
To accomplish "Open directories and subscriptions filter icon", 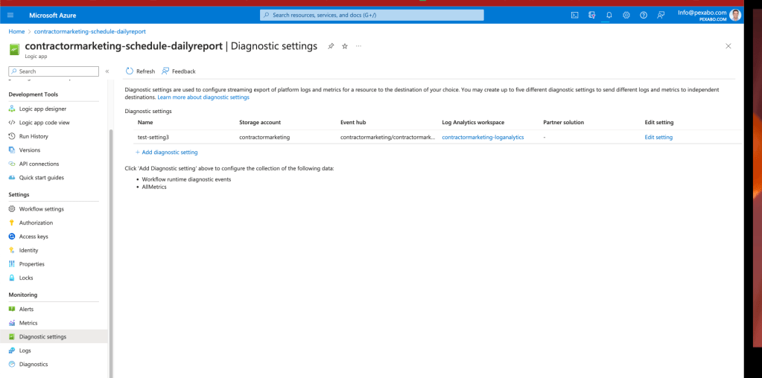I will [592, 15].
